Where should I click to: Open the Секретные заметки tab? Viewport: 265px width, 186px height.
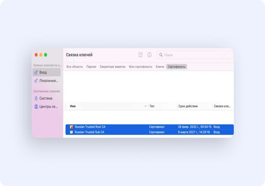click(112, 67)
